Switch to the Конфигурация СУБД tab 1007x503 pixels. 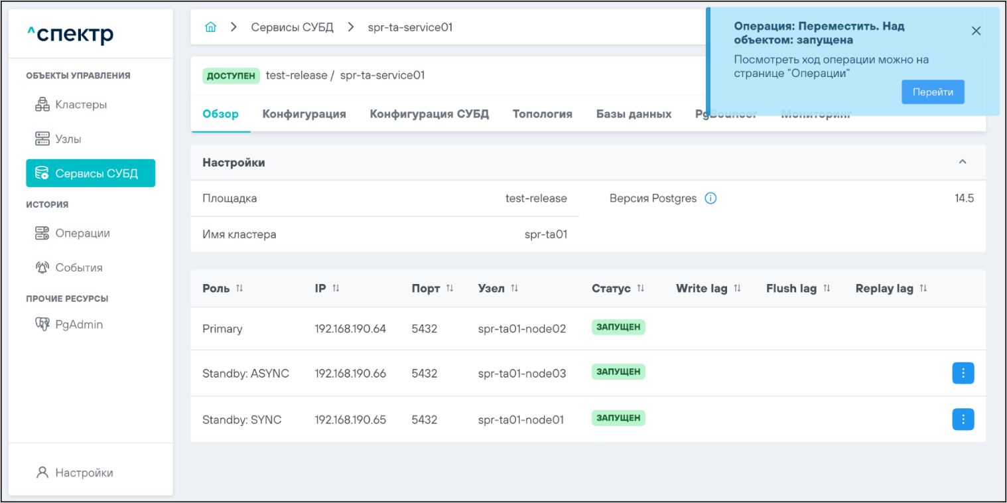tap(429, 114)
